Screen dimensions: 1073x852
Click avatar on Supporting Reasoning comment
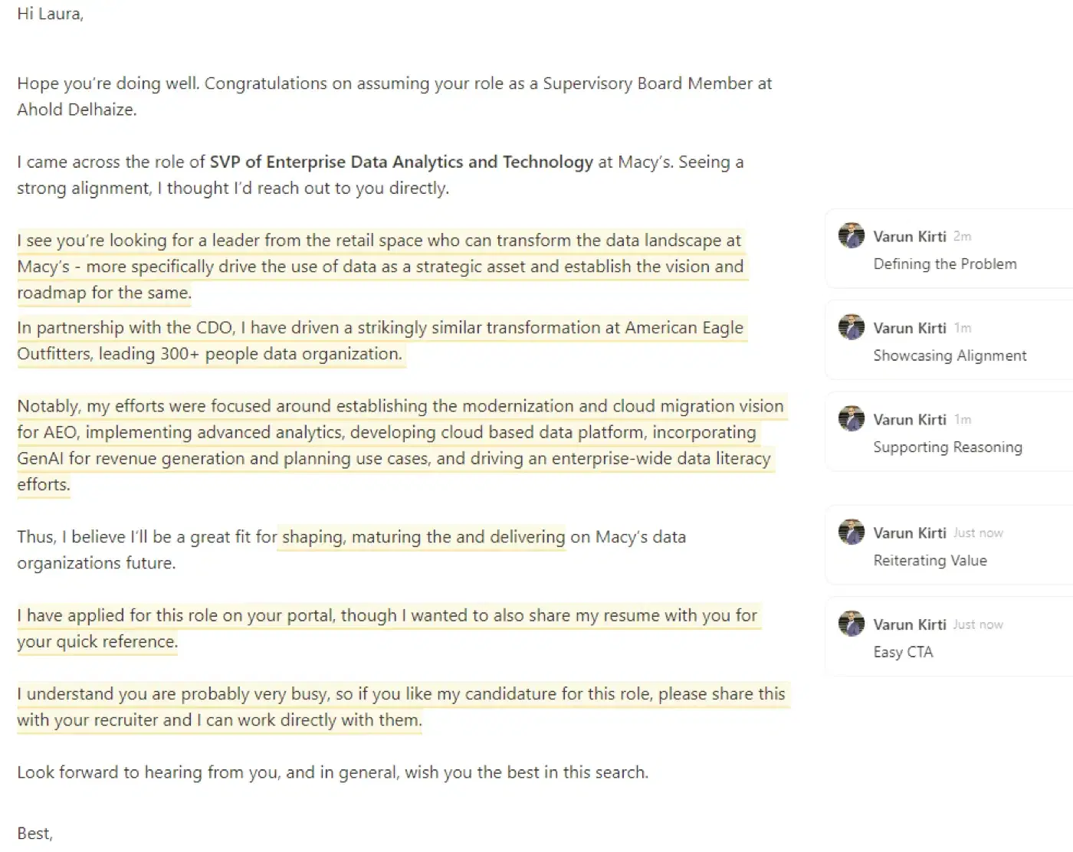click(x=851, y=419)
